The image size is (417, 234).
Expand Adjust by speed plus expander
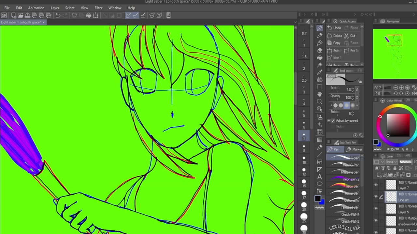[329, 121]
